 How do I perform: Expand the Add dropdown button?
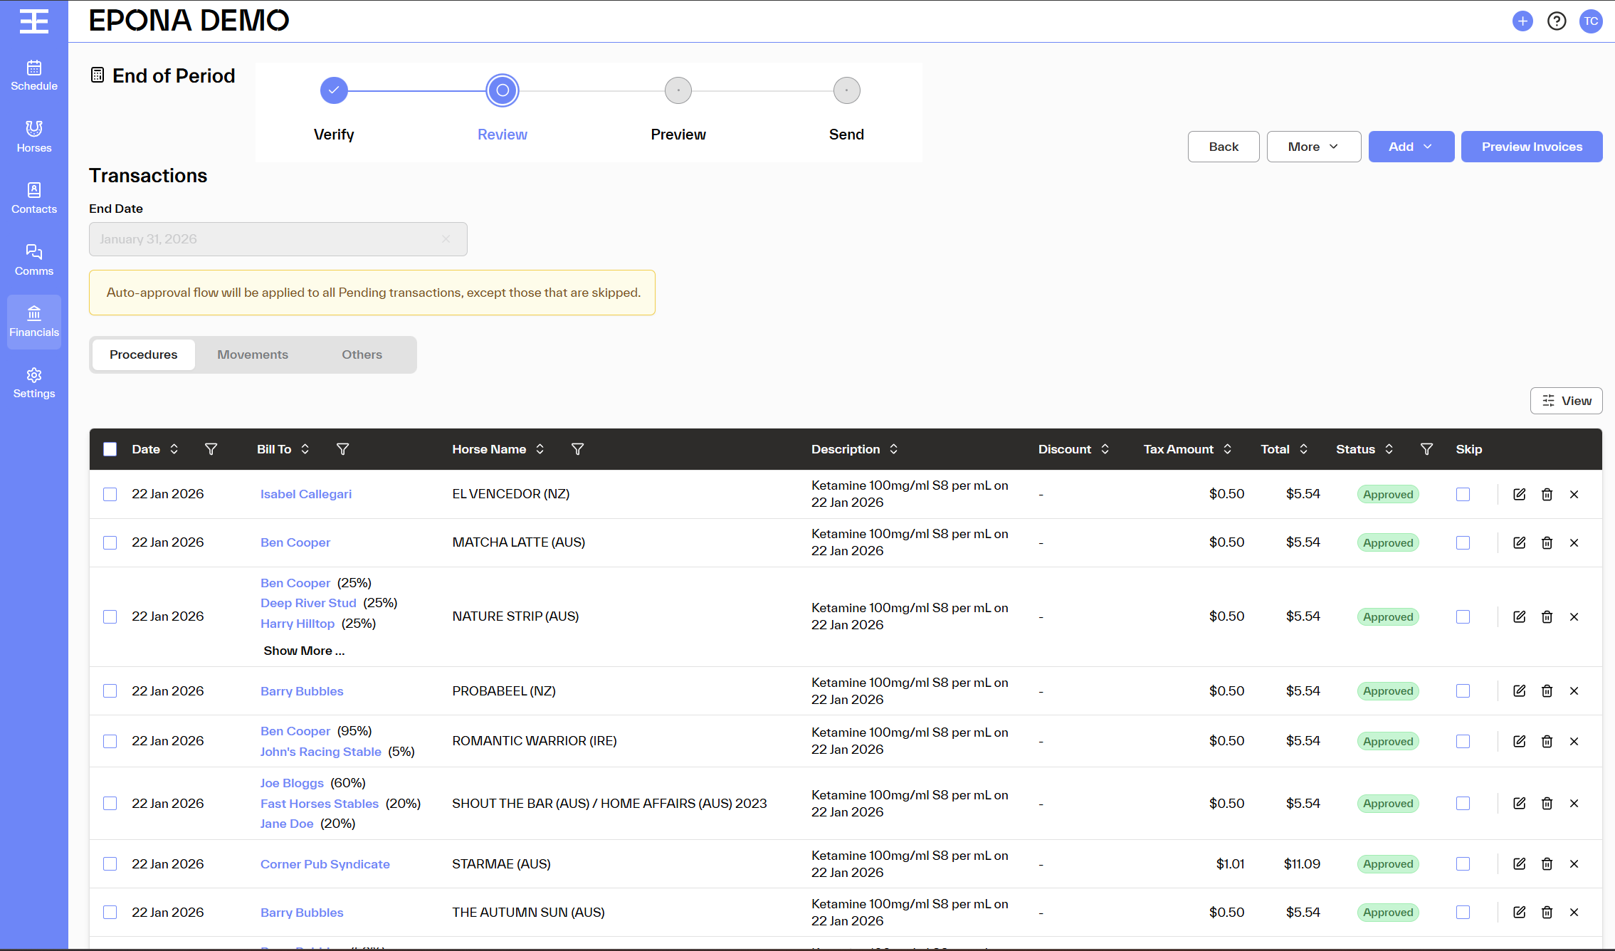(1411, 147)
